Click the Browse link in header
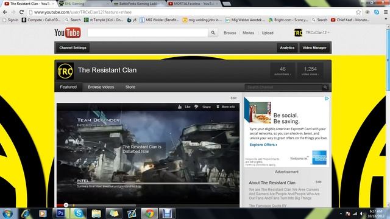 [x=230, y=33]
